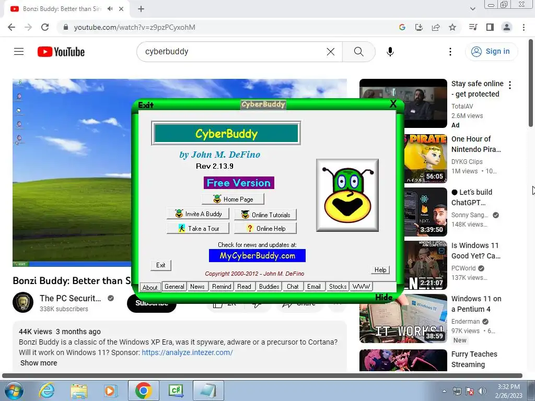Sign in to YouTube

(x=491, y=52)
